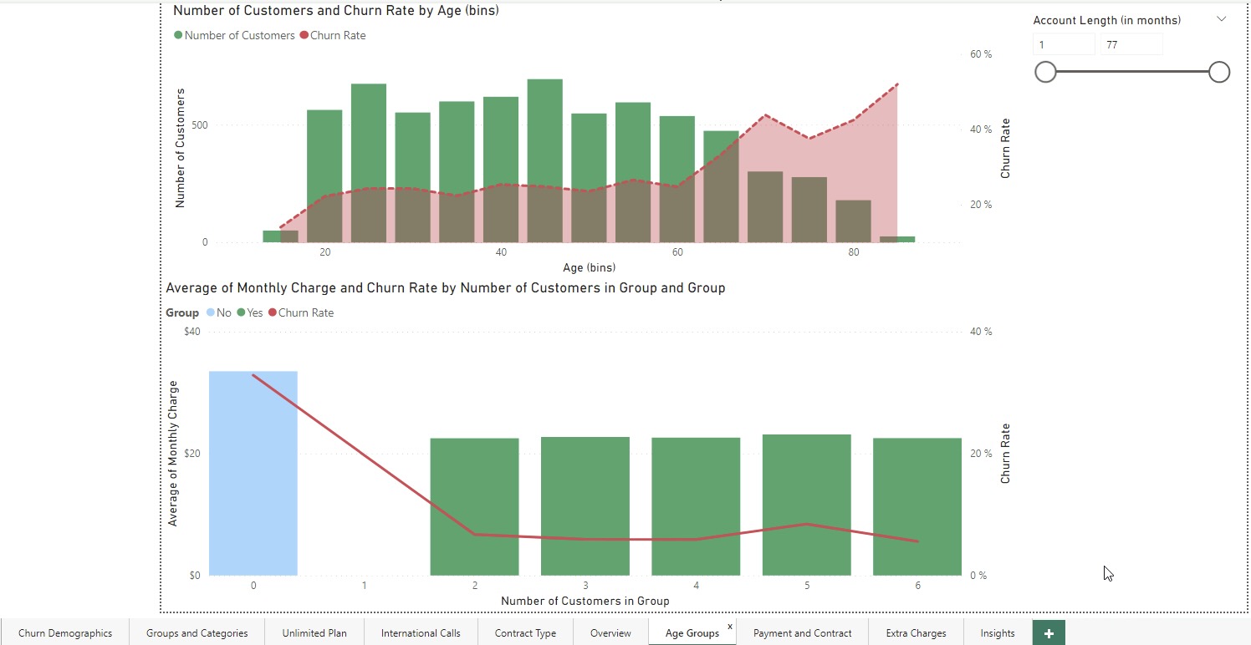Click the blue bar for group size 0
This screenshot has height=645, width=1251.
coord(253,472)
